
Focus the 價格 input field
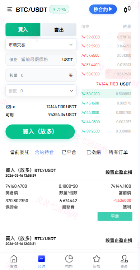(41, 59)
